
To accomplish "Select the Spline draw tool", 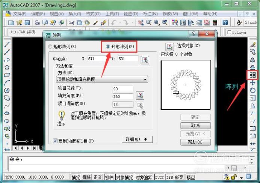I will pyautogui.click(x=7, y=106).
